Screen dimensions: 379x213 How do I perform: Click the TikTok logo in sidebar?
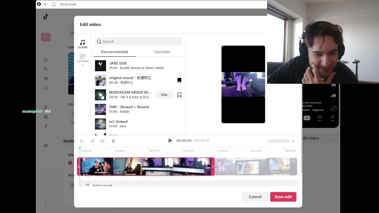[x=46, y=17]
